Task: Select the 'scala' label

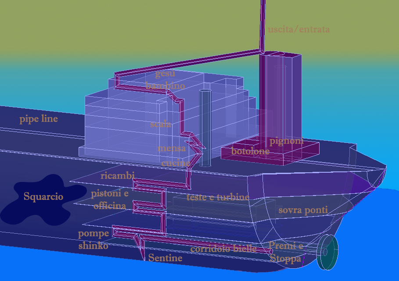Action: [160, 124]
